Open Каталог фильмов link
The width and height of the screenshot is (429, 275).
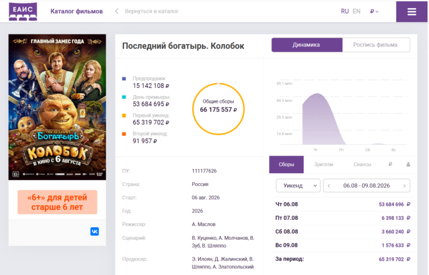tap(77, 11)
